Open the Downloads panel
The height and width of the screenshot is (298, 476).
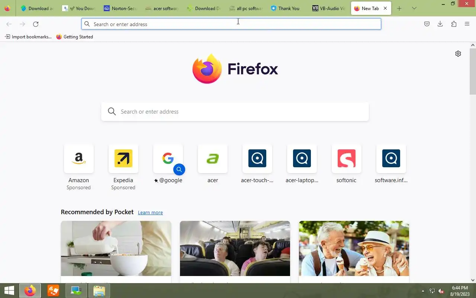[440, 24]
